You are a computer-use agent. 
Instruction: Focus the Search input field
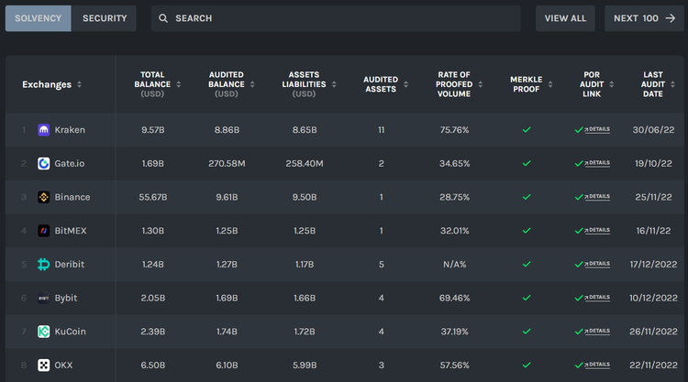[336, 18]
